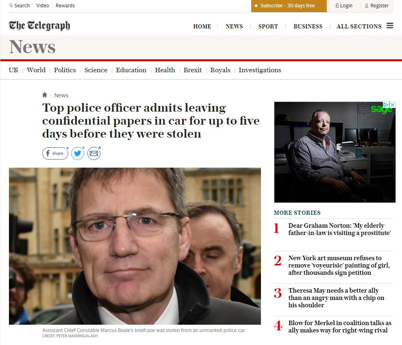The height and width of the screenshot is (345, 402).
Task: Open Search in top bar
Action: (20, 6)
